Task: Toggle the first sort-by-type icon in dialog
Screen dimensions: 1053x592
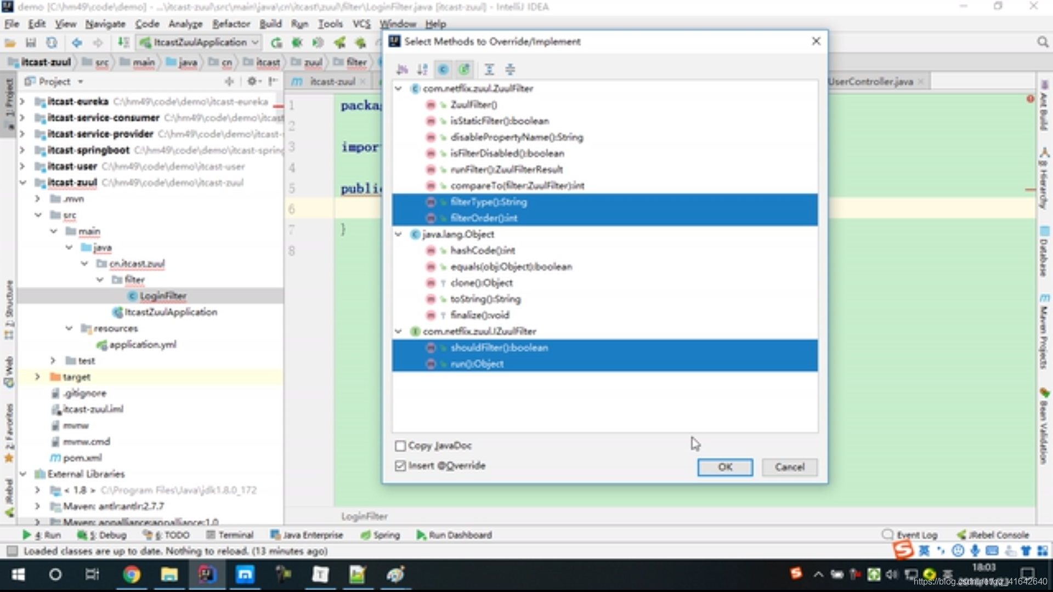Action: pyautogui.click(x=402, y=69)
